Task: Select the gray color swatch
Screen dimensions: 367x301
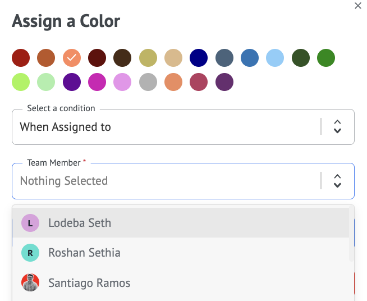Action: (x=148, y=83)
